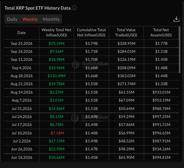Image resolution: width=184 pixels, height=168 pixels.
Task: Select the Aug 14,2026 date cell
Action: tap(22, 92)
